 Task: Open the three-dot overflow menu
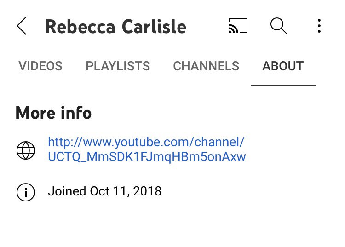coord(319,26)
